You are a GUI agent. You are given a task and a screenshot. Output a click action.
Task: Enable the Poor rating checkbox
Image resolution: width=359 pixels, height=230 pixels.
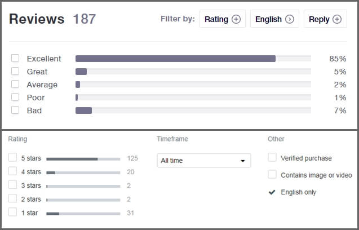pos(15,97)
